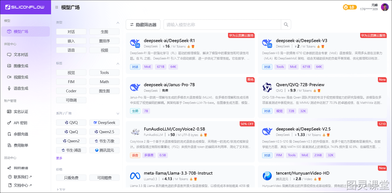Filter by the QwQ series
The image size is (392, 193).
[71, 132]
